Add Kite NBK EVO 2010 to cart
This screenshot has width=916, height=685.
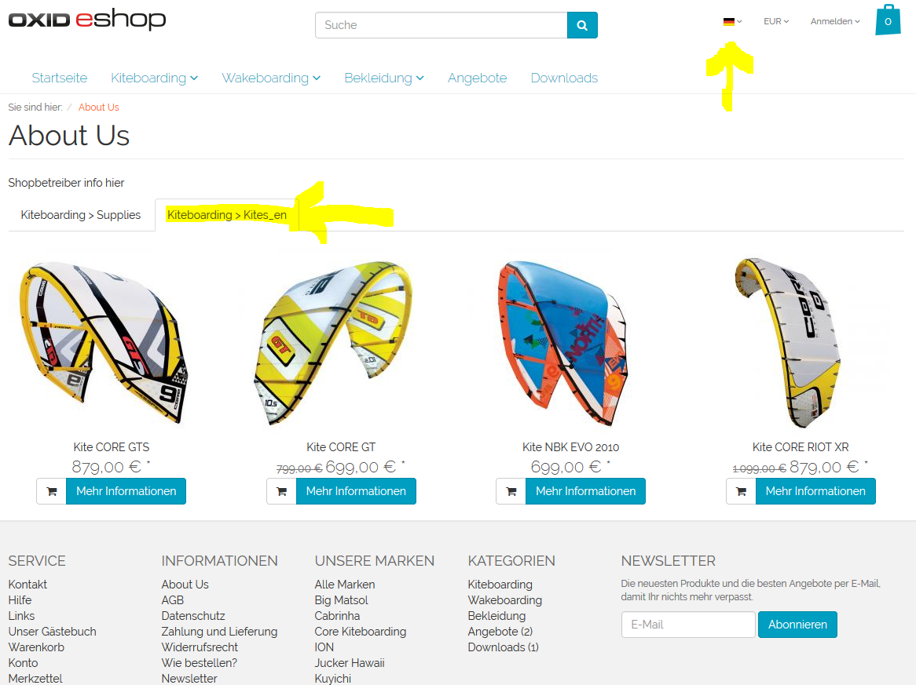511,491
